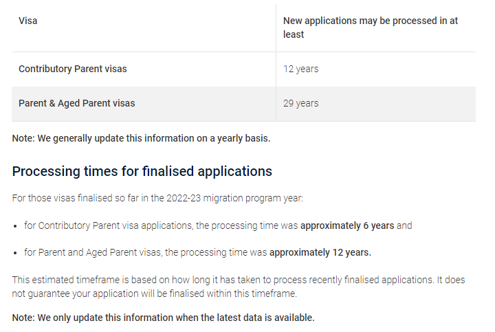Click 'not guarantee your application' sentence line
This screenshot has height=332, width=495.
(x=155, y=294)
